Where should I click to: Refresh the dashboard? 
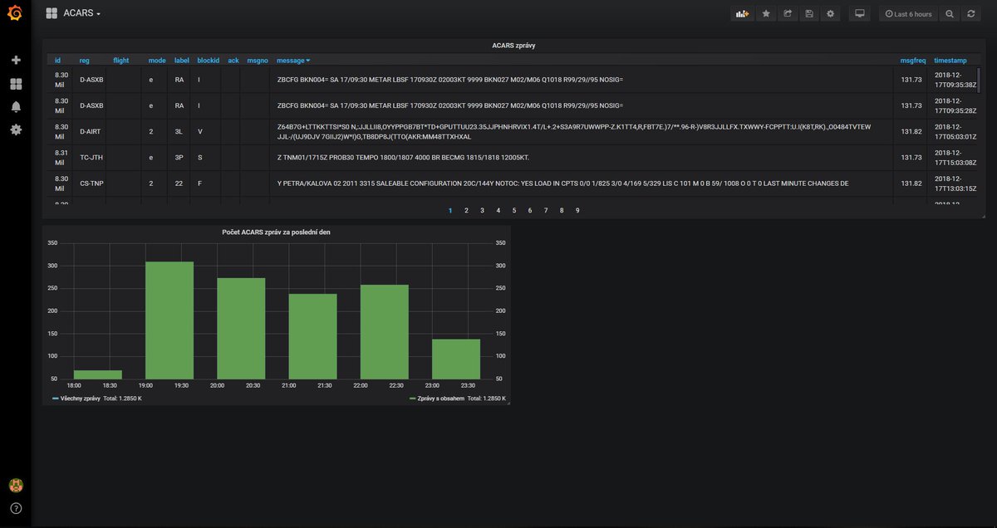pyautogui.click(x=970, y=14)
